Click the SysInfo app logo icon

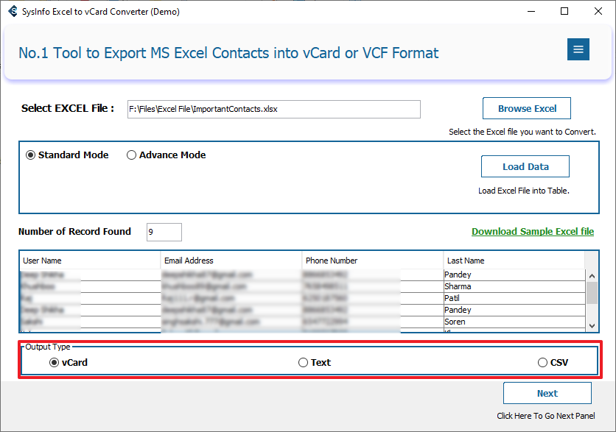coord(12,12)
